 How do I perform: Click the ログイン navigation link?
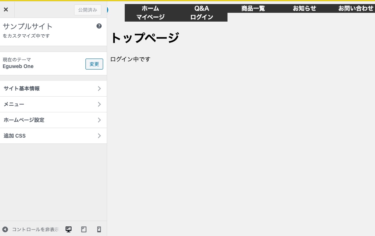point(202,17)
